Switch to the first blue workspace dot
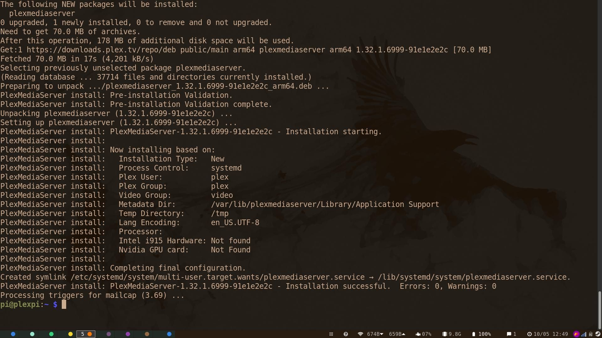This screenshot has width=602, height=338. click(x=13, y=334)
